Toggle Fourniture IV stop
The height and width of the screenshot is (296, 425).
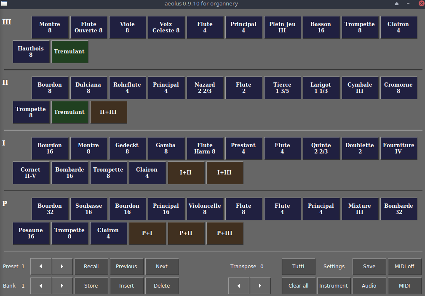pos(399,148)
